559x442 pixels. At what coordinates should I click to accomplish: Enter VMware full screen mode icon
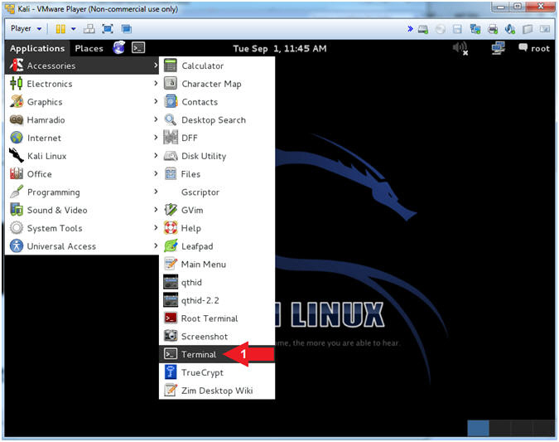(x=108, y=28)
